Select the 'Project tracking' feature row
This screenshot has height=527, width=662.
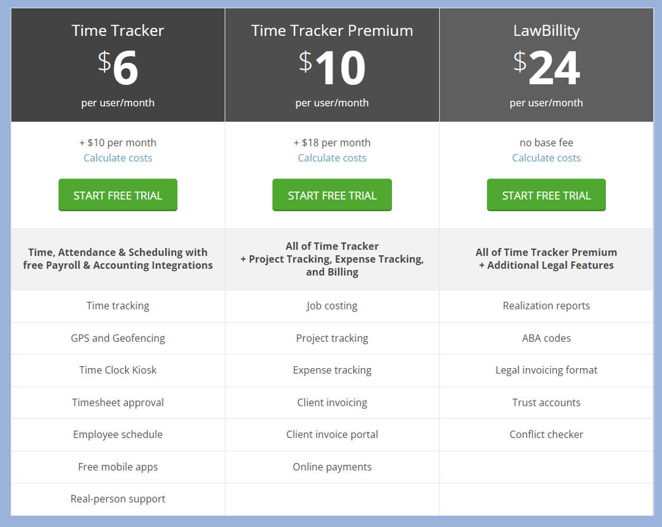(332, 338)
